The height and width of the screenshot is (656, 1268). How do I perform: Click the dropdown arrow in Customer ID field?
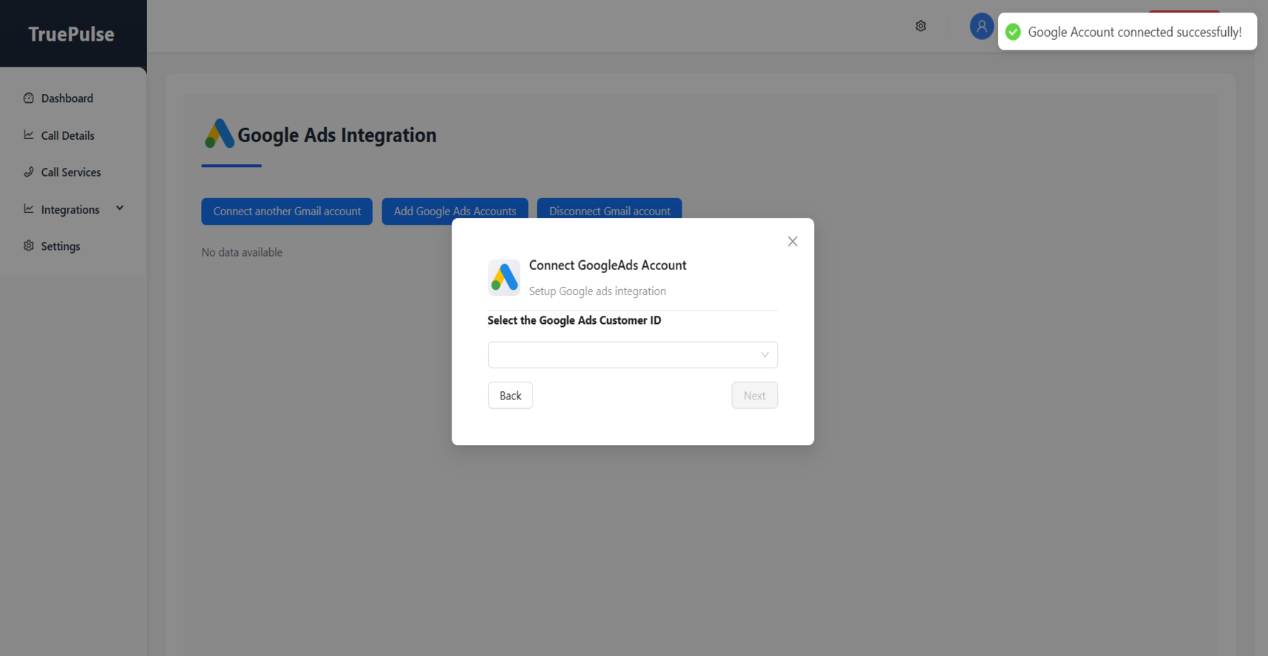pyautogui.click(x=764, y=355)
